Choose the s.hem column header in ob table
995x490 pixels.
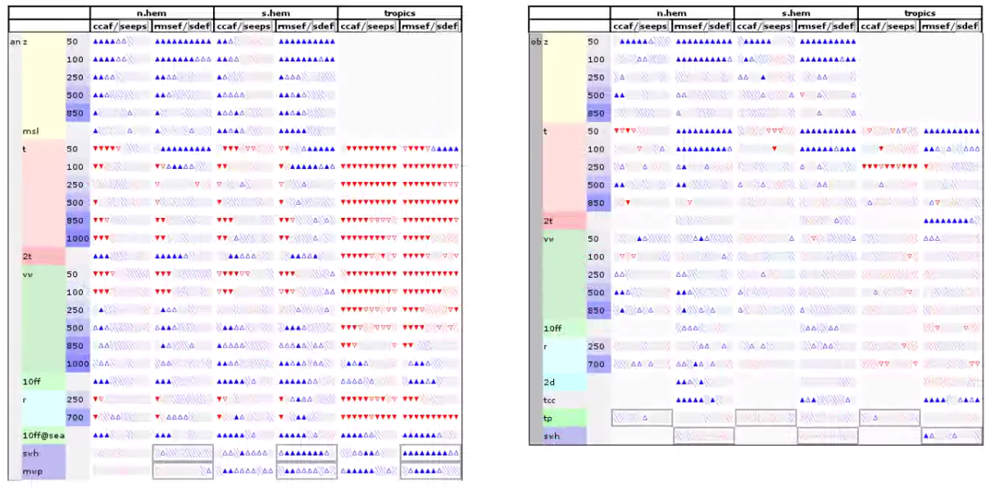(795, 13)
